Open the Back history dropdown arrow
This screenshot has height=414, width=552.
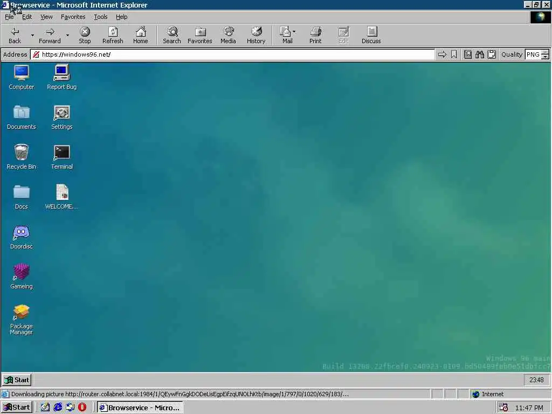point(32,35)
